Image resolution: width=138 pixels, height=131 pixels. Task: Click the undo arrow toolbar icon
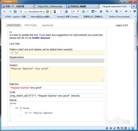(107, 11)
